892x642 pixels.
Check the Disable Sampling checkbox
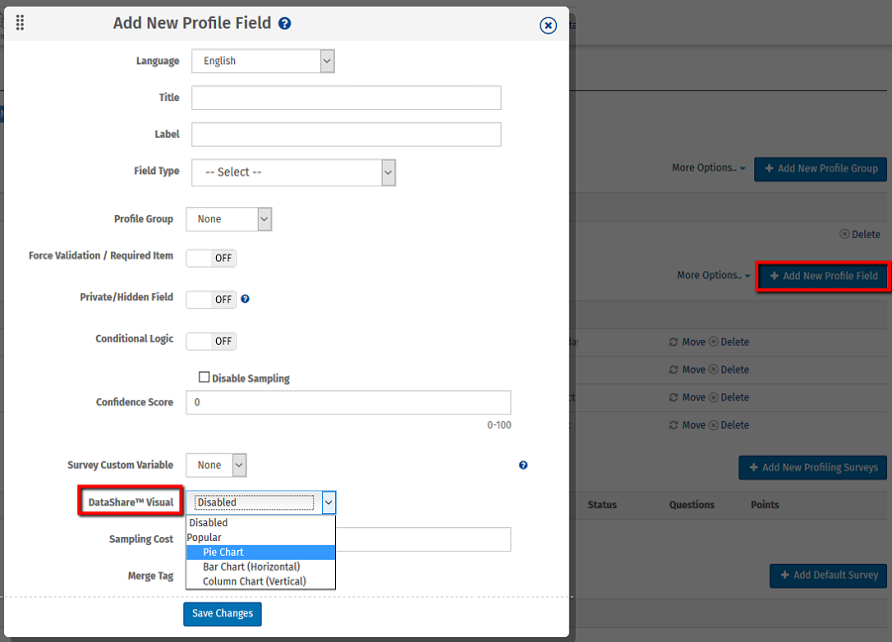click(204, 377)
